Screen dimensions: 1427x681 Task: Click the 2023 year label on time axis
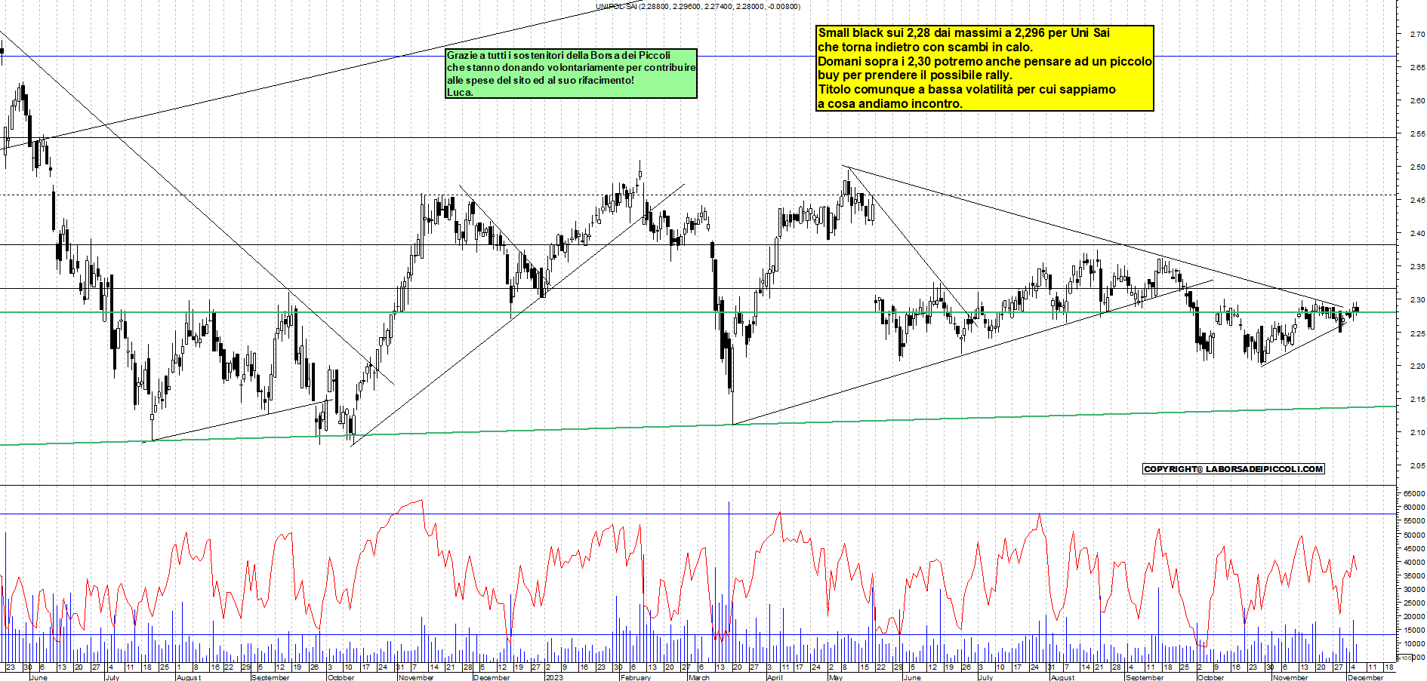point(554,677)
